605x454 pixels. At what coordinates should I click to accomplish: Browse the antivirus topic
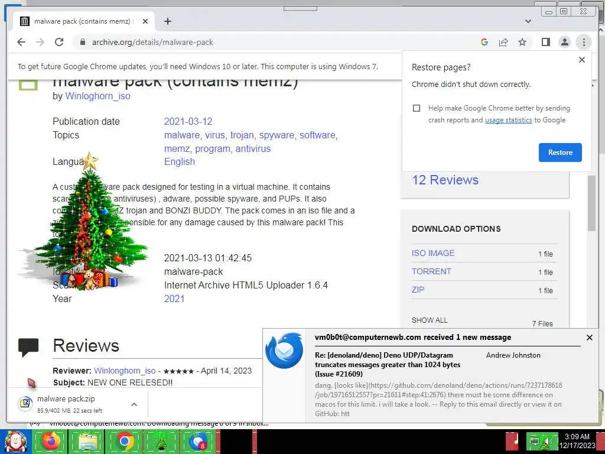[x=253, y=148]
